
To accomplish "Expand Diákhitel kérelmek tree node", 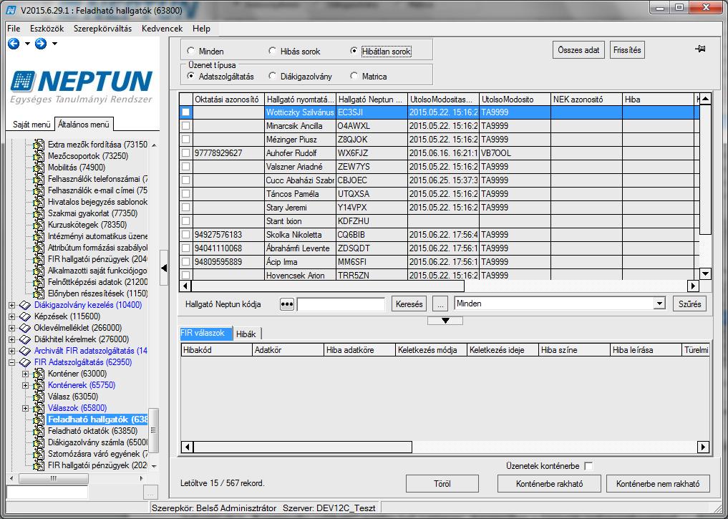I will [11, 339].
